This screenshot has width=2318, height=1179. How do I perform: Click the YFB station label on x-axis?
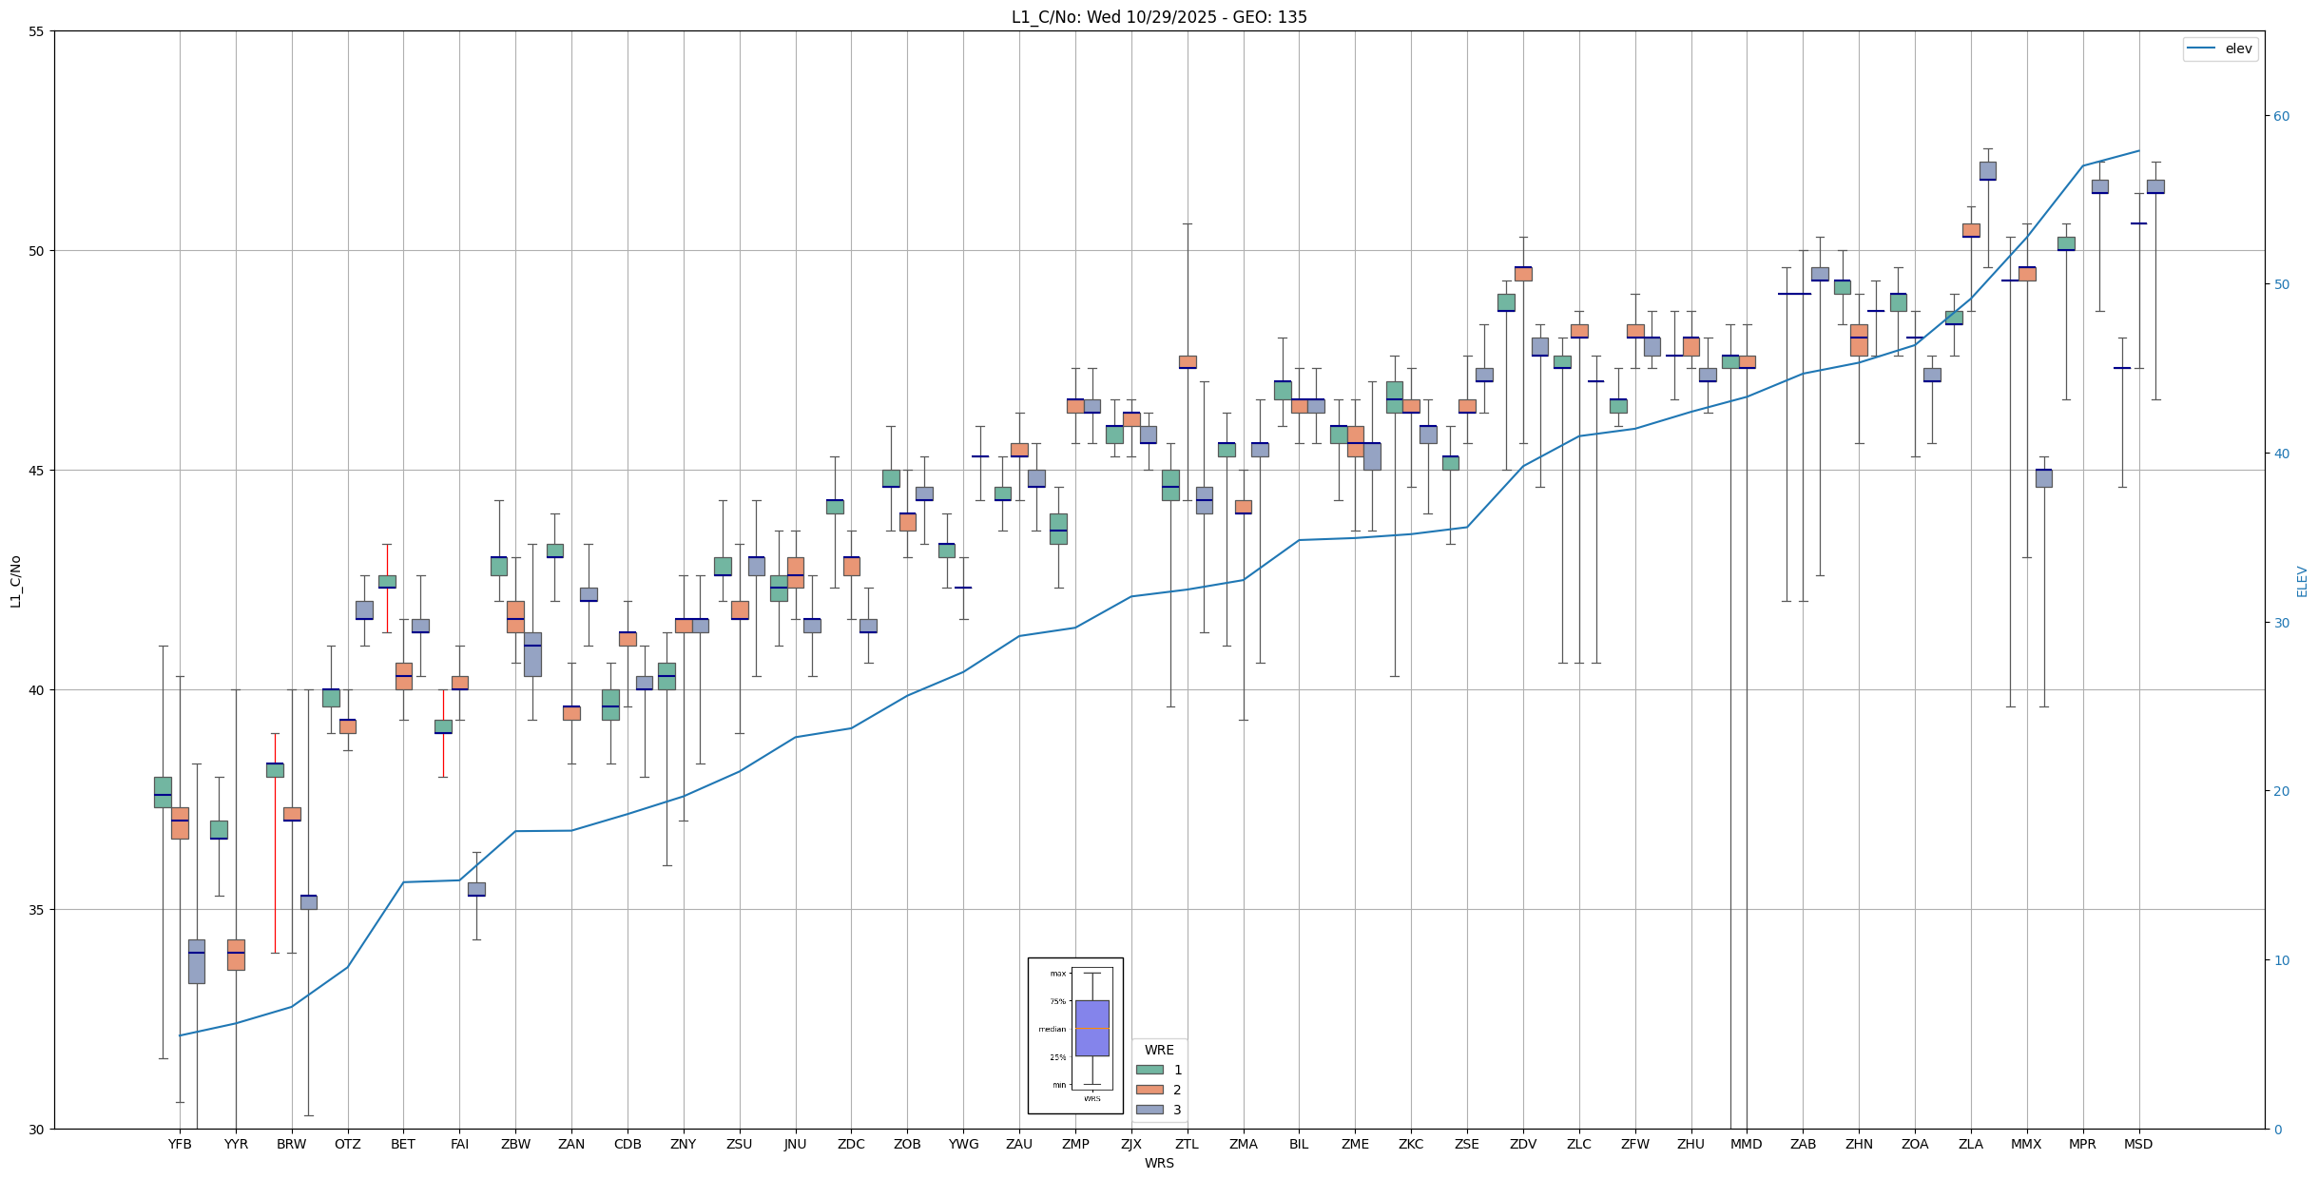180,1144
